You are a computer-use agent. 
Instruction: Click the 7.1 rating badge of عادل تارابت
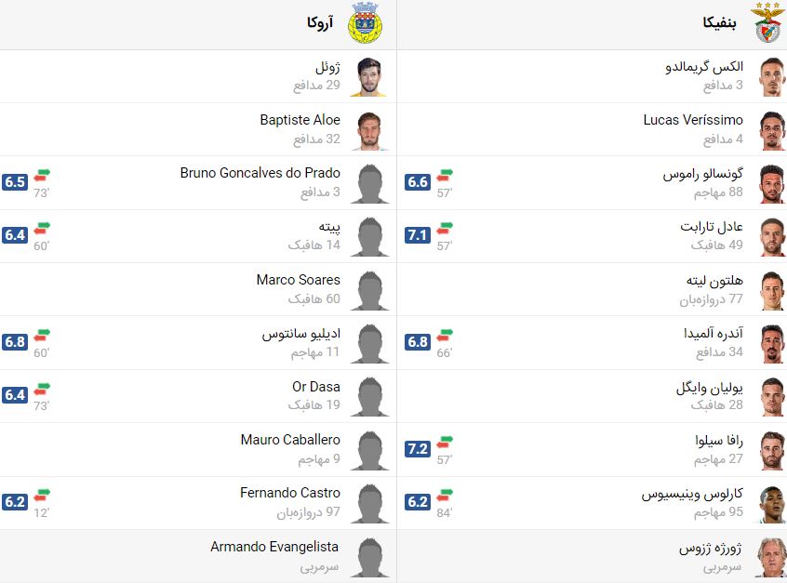(418, 235)
